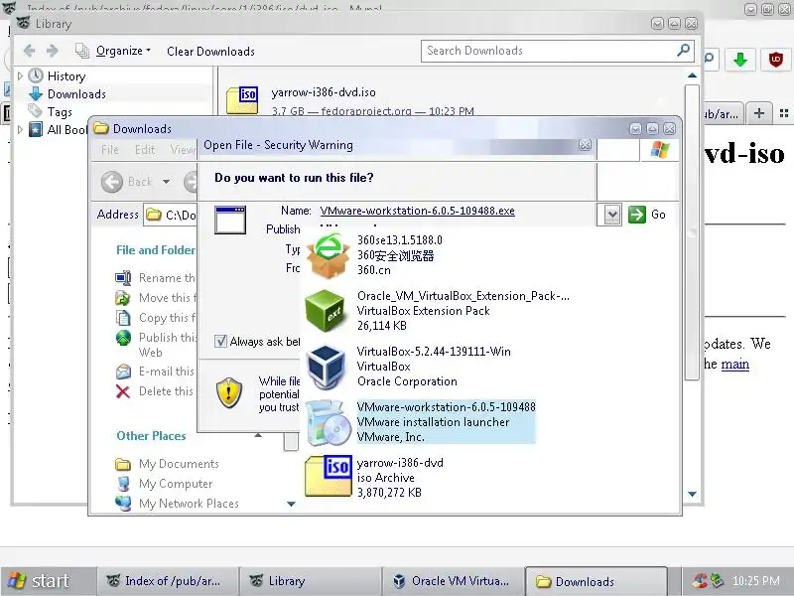The height and width of the screenshot is (596, 794).
Task: Select the VirtualBox-5.2.44-139111-Win file icon
Action: (328, 366)
